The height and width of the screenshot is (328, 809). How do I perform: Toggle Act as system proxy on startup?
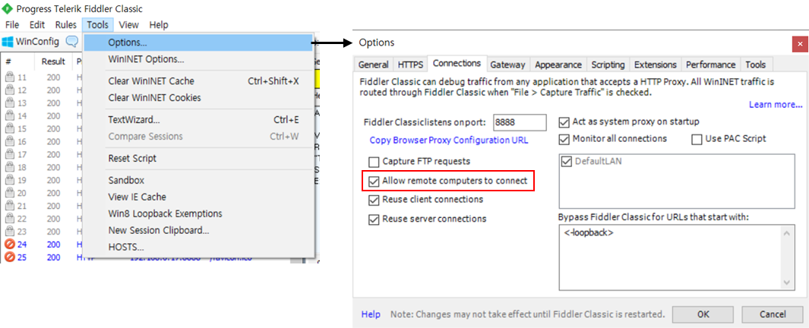click(x=564, y=122)
